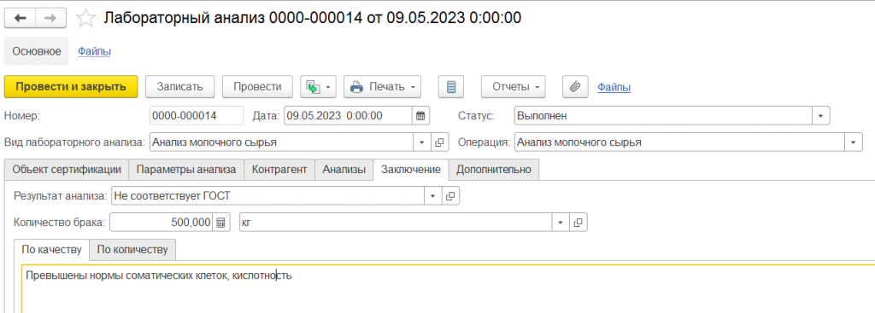
Task: Open the Статус dropdown list
Action: click(x=821, y=116)
